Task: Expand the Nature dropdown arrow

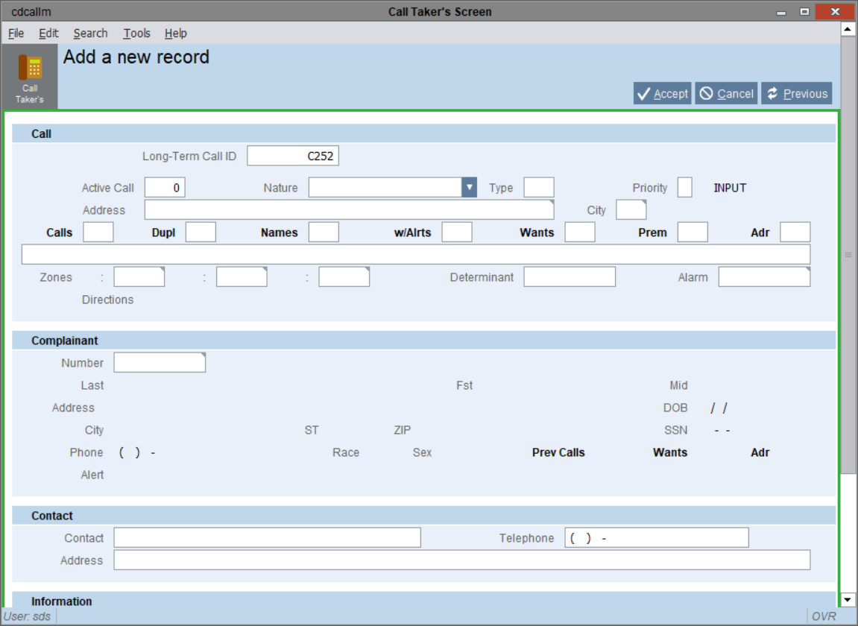Action: coord(469,188)
